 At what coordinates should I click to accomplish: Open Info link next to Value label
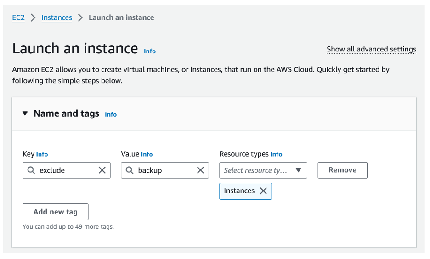(147, 154)
